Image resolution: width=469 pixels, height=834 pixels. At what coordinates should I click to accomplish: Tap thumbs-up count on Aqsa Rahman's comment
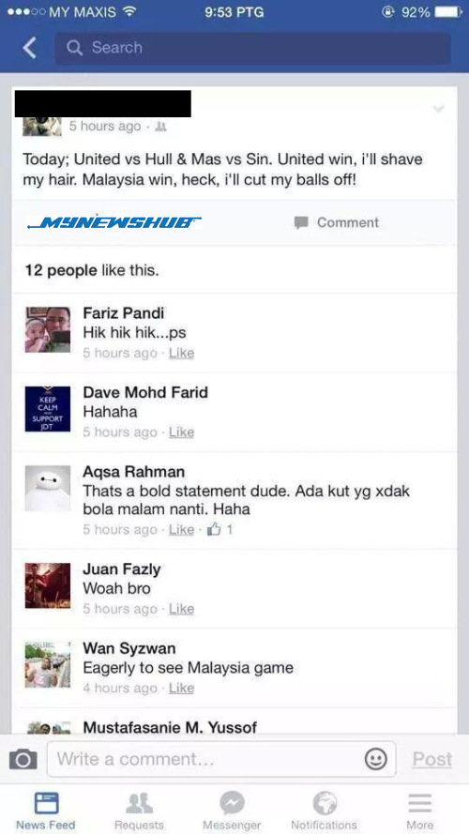pos(220,529)
